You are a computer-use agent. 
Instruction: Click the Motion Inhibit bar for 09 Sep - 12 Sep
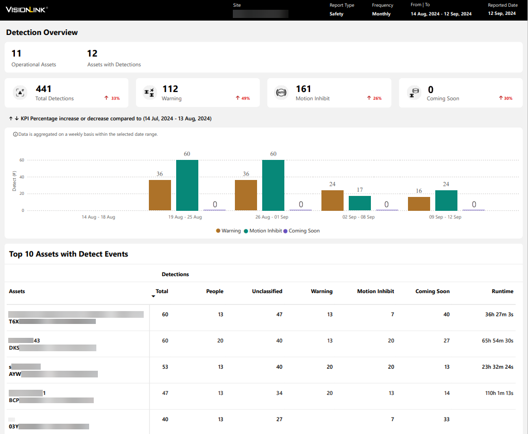coord(446,201)
